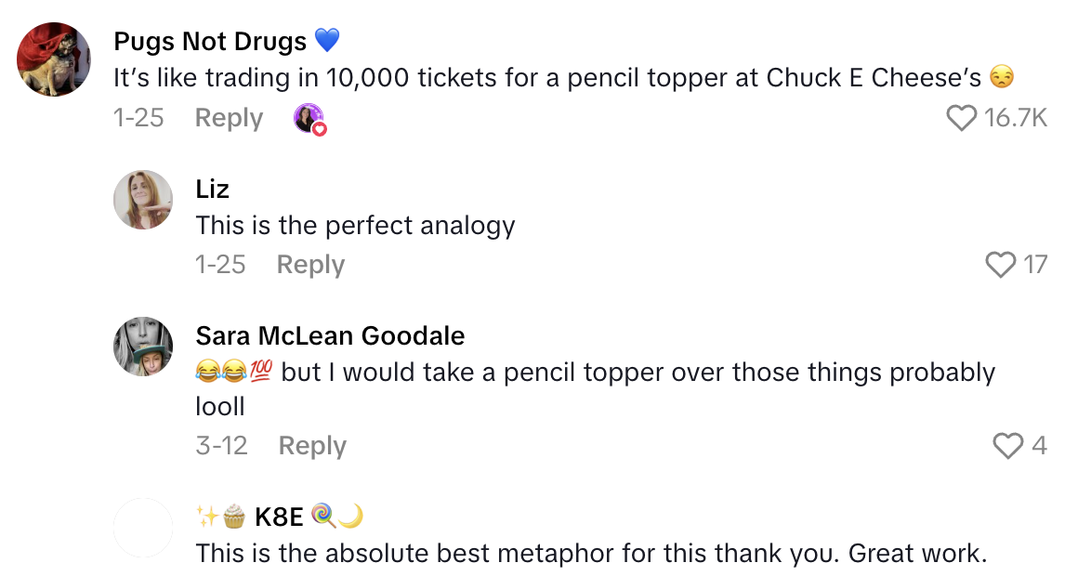Screen dimensions: 1078x576
Task: Open Liz's profile picture
Action: [x=143, y=200]
